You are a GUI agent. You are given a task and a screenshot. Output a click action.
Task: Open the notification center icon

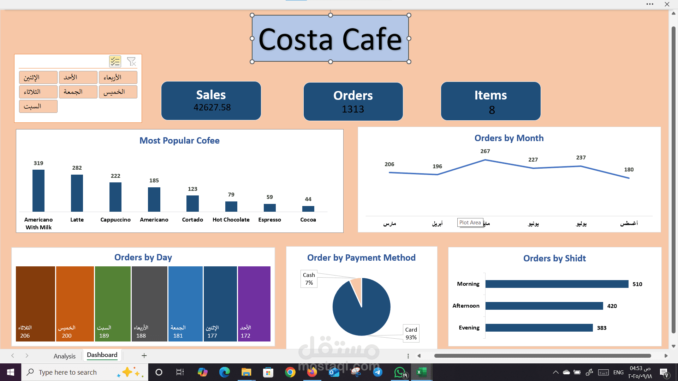(664, 372)
